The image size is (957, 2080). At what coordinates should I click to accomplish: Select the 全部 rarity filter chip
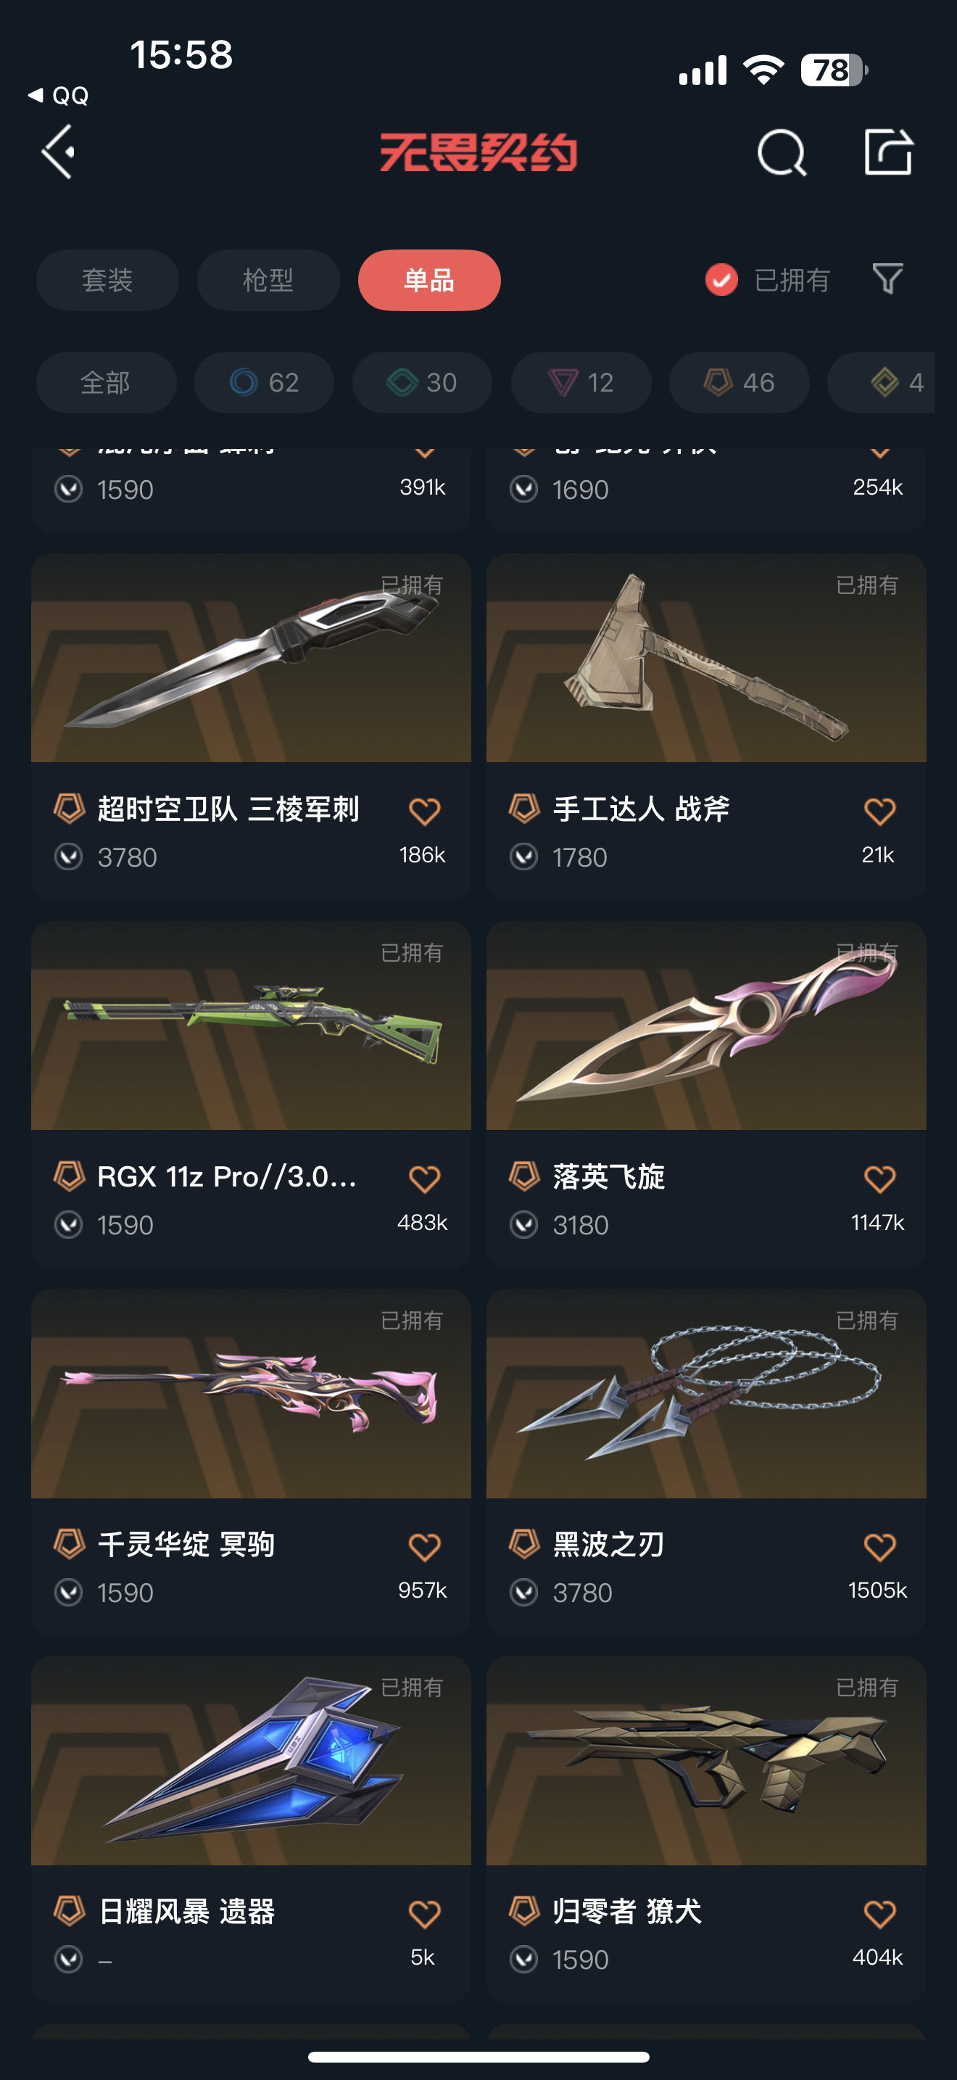[x=106, y=382]
